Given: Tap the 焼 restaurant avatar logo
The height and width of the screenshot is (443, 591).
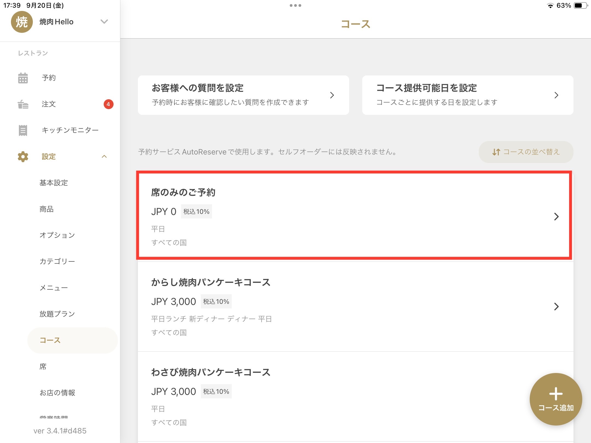Looking at the screenshot, I should 22,22.
